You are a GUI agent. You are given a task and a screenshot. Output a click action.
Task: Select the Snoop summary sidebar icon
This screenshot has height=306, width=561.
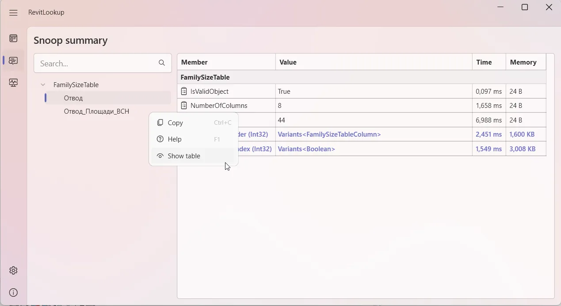click(13, 61)
